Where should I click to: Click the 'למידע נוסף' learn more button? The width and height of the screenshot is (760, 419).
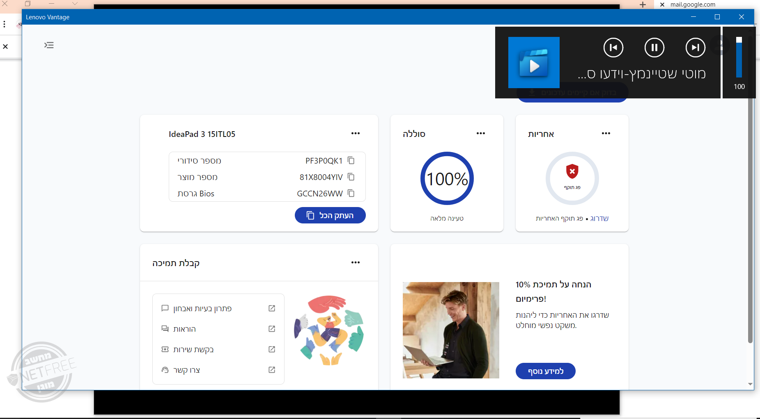coord(546,371)
